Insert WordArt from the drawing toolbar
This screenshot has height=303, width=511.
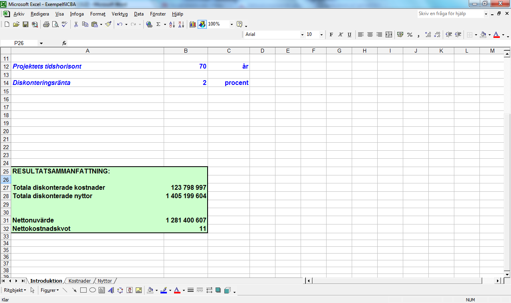(111, 290)
